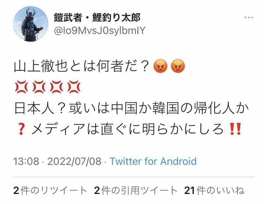Click the red question mark emoji
The image size is (264, 204).
(21, 129)
